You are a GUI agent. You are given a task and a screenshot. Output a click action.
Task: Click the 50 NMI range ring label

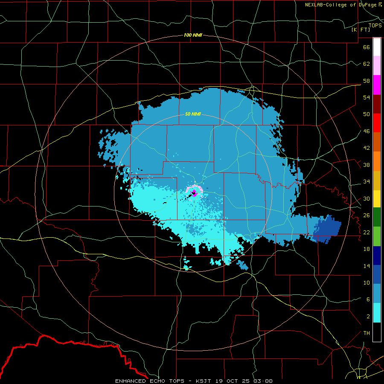click(193, 114)
